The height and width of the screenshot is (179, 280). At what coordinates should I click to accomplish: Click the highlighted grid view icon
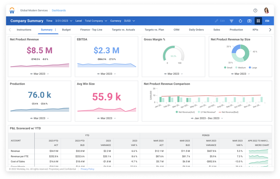[258, 21]
